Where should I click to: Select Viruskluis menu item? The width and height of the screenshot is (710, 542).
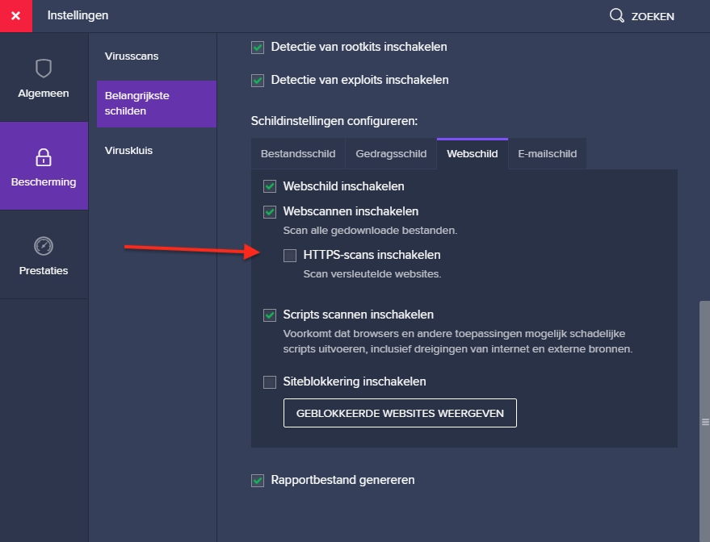[x=128, y=151]
